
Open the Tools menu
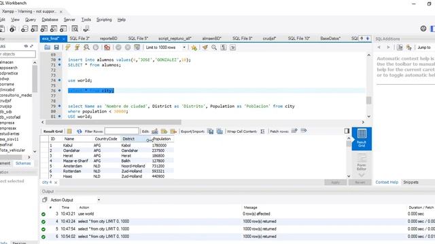click(86, 20)
